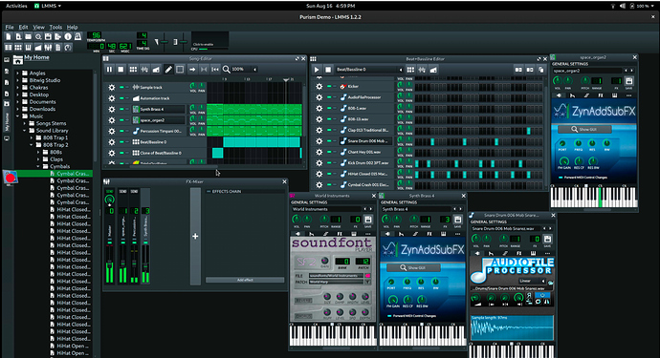
Task: Open the GNOME Activities overview
Action: [x=16, y=6]
